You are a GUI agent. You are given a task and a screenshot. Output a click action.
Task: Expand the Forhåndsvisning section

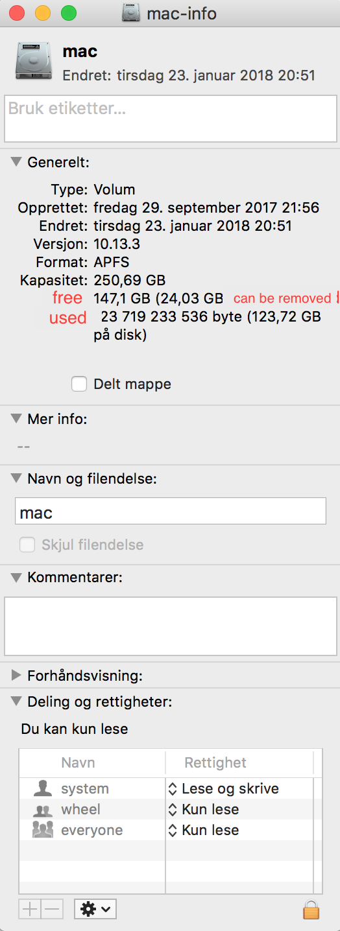click(17, 676)
